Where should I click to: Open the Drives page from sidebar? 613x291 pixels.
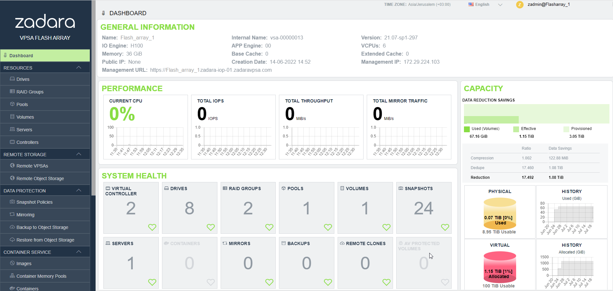45,79
